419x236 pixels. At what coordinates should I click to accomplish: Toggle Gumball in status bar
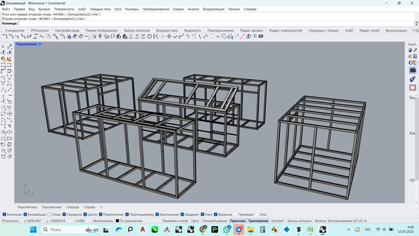(277, 221)
